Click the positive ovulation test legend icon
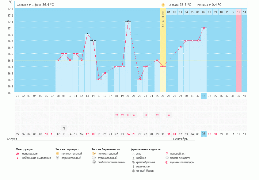Viewport: 259px width, 180px height. (x=57, y=153)
